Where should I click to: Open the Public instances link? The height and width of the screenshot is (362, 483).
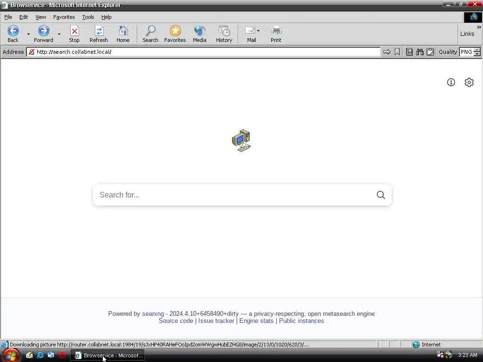point(301,321)
